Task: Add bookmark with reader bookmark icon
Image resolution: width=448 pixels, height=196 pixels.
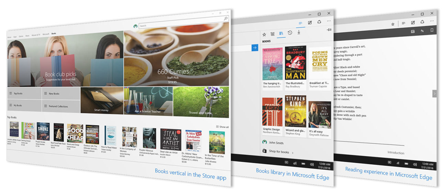Action: coord(432,30)
